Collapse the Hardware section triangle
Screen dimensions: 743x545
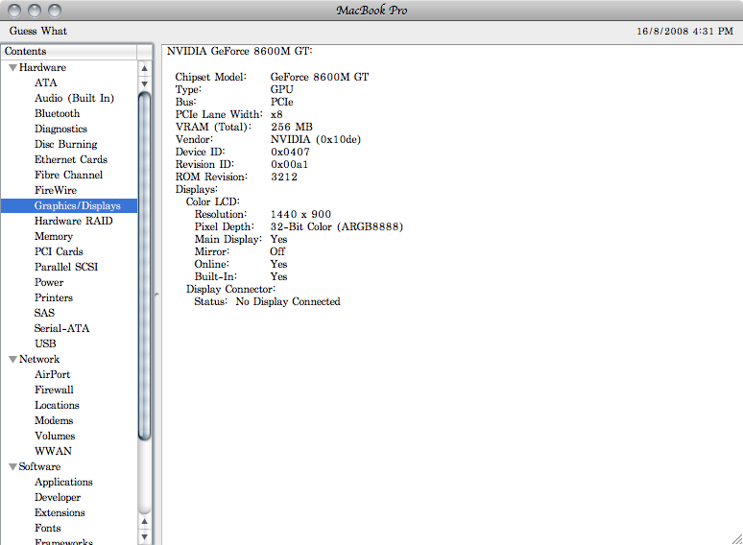tap(12, 68)
